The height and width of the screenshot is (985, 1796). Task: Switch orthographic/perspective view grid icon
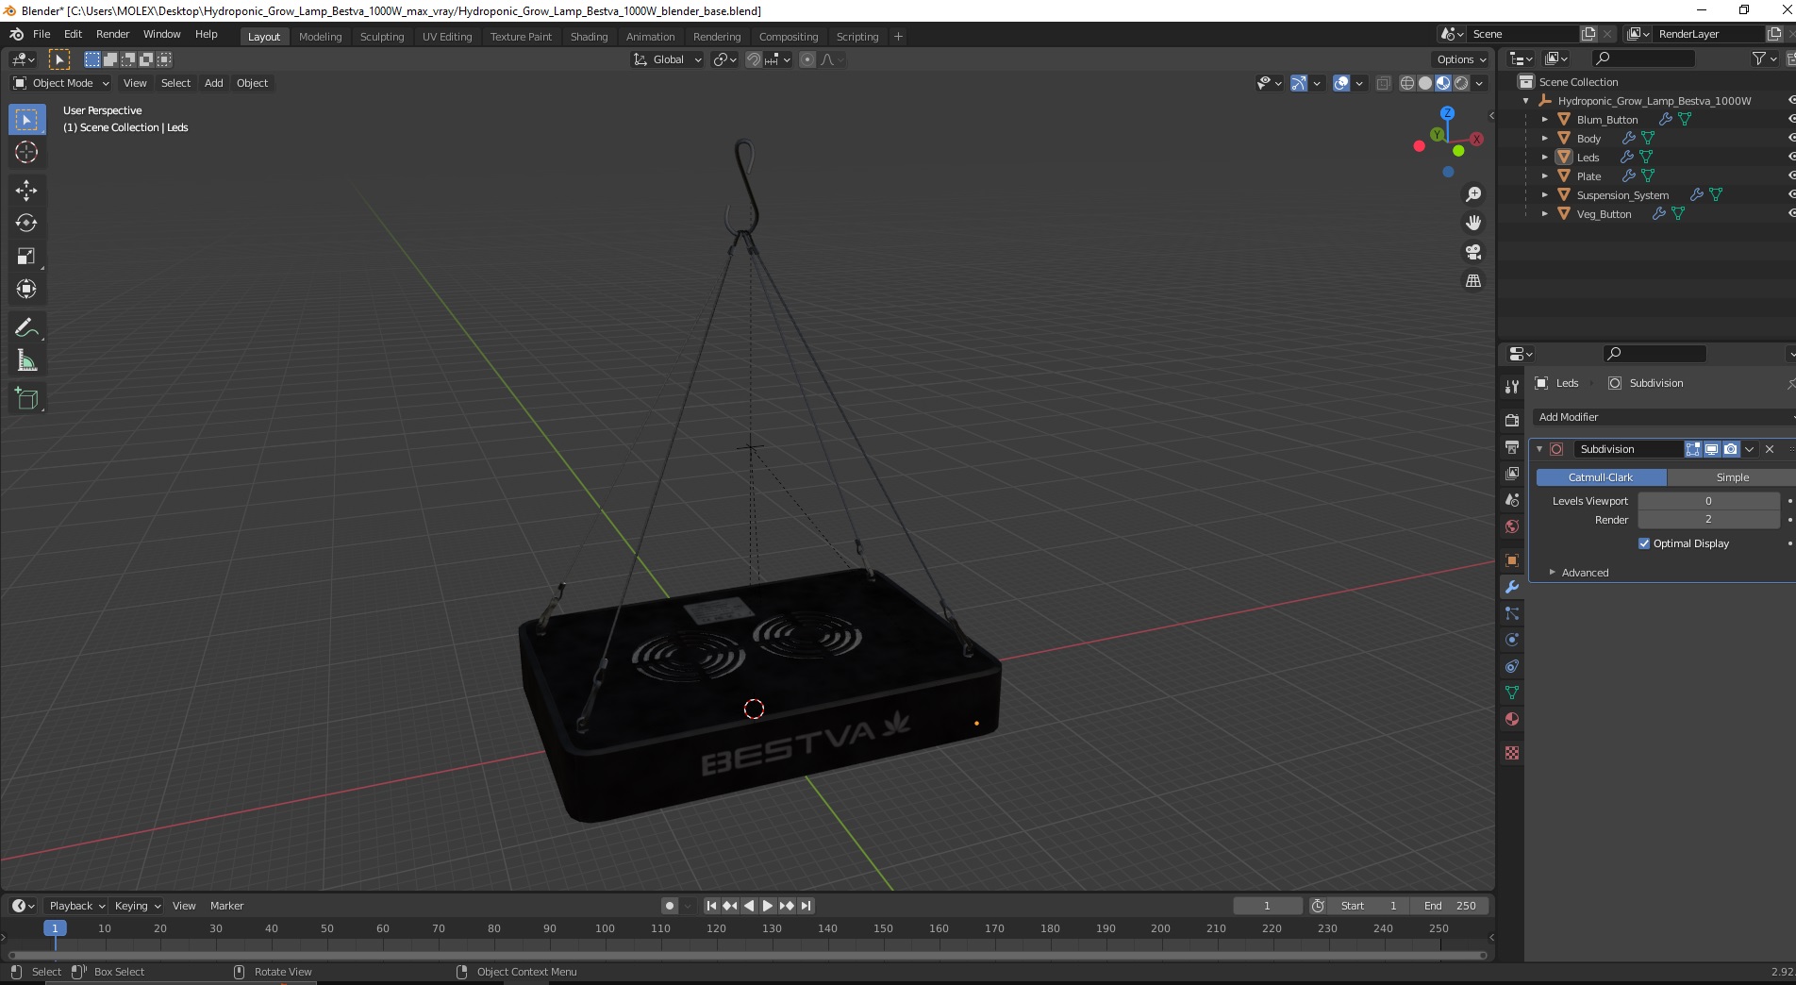(1473, 281)
